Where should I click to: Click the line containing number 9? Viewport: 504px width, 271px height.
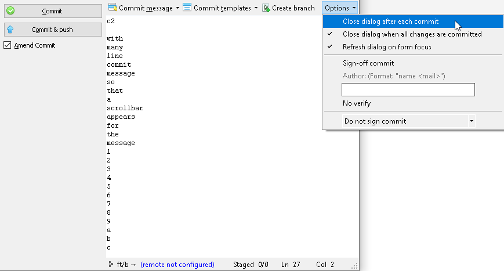click(109, 221)
